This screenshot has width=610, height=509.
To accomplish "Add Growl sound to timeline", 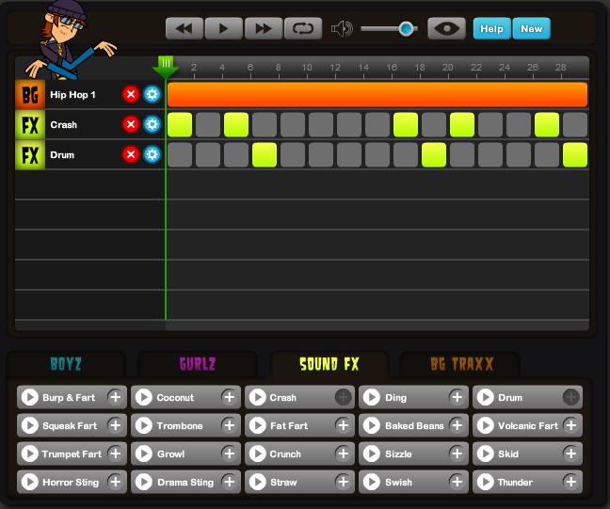I will click(229, 453).
